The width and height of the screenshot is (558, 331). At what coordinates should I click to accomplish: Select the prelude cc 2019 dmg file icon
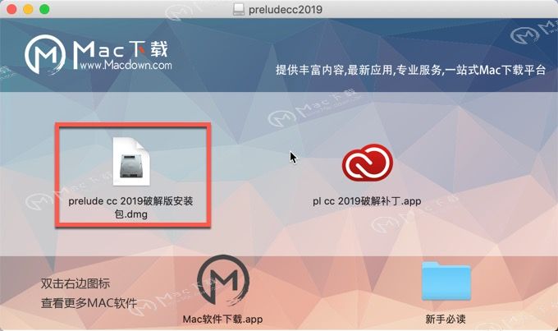point(131,162)
